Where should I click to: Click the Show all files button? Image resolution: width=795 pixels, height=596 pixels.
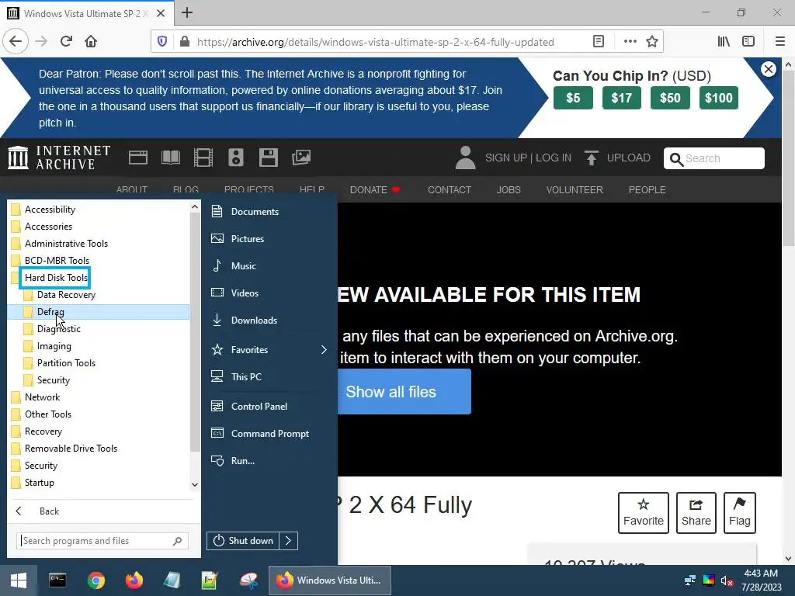click(x=404, y=391)
